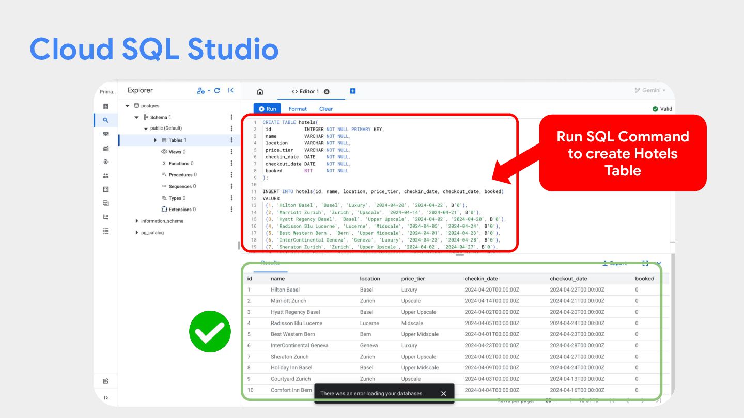Open the Query insights chart icon
This screenshot has width=744, height=418.
pyautogui.click(x=106, y=148)
